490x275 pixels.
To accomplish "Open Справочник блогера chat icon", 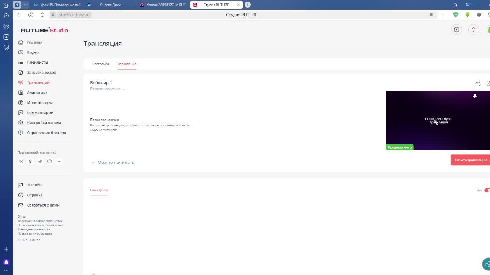I will (x=21, y=133).
